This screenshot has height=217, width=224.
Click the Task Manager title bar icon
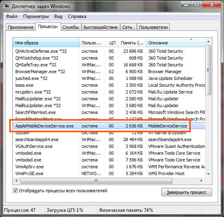point(7,6)
